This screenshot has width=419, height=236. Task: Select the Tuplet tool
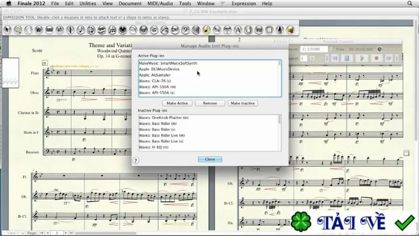tap(112, 30)
